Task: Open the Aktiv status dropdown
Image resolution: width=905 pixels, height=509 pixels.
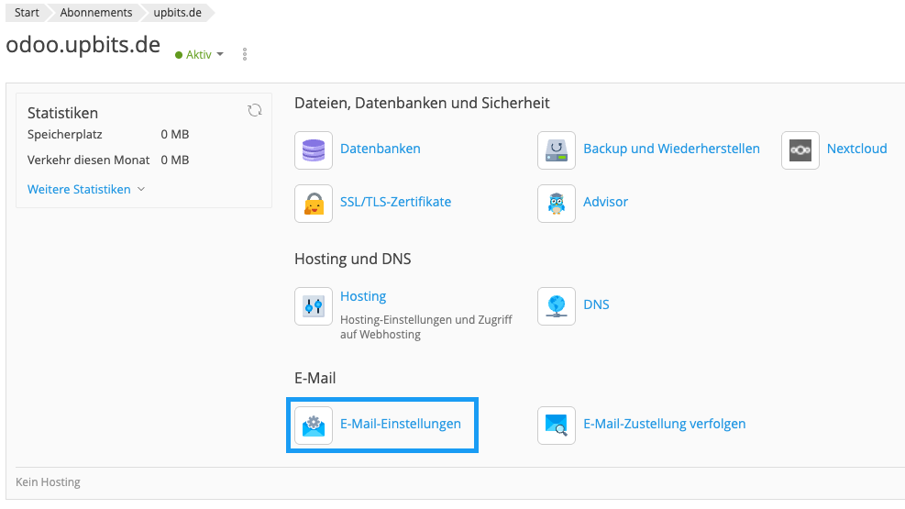Action: coord(200,55)
